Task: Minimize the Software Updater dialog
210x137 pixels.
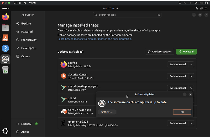Action: point(185,94)
